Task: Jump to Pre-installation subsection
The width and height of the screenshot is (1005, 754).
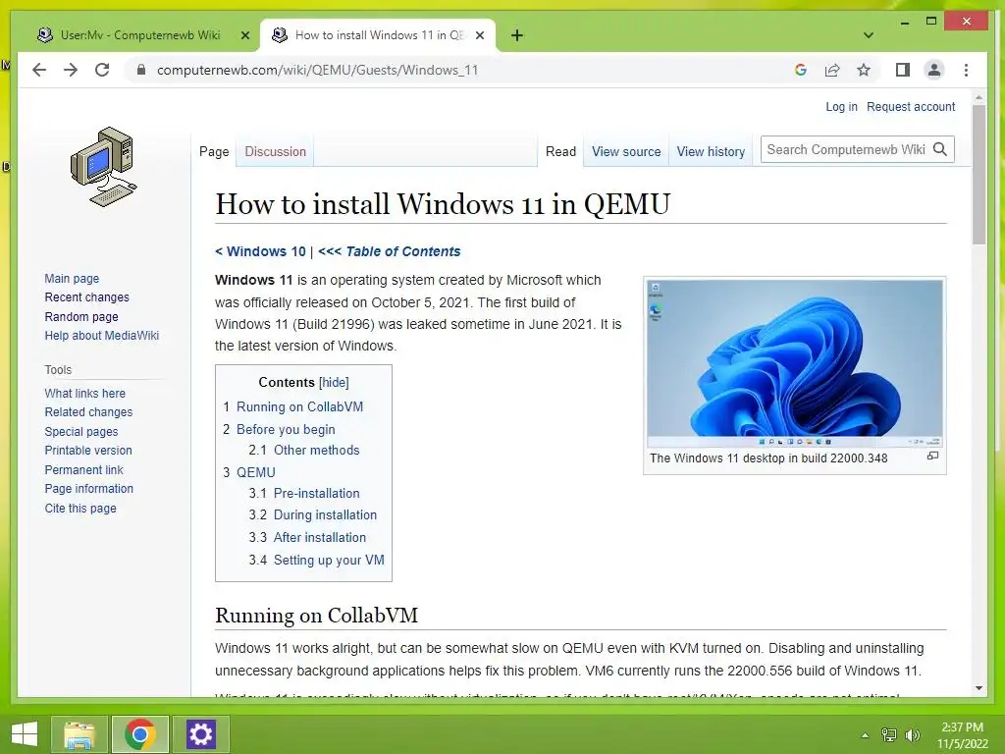Action: (x=317, y=493)
